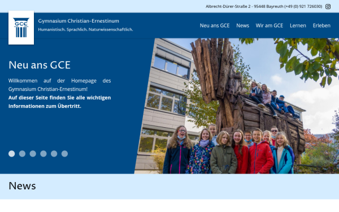Viewport: 339px width, 212px height.
Task: Click the tagline 'Humanistisch. Sprachlich. Naturwissenschaftlich.'
Action: point(86,29)
